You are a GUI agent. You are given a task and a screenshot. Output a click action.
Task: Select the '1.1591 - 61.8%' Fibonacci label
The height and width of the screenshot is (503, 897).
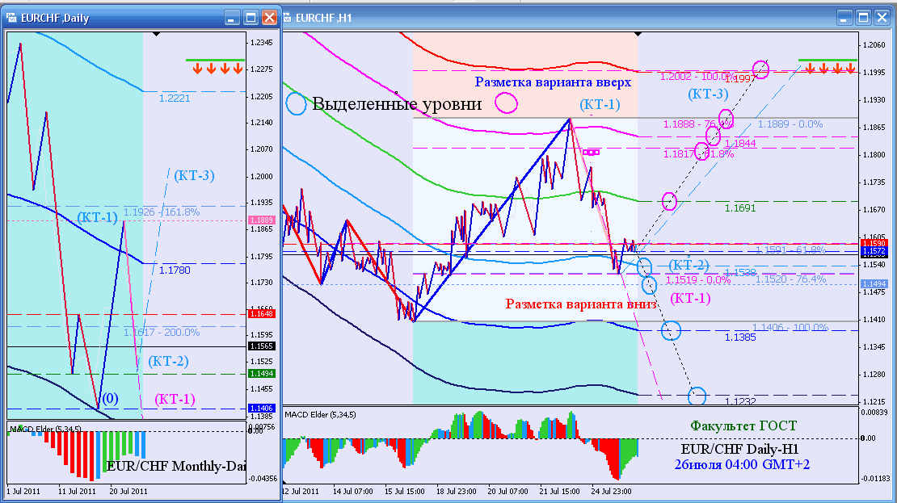point(790,249)
